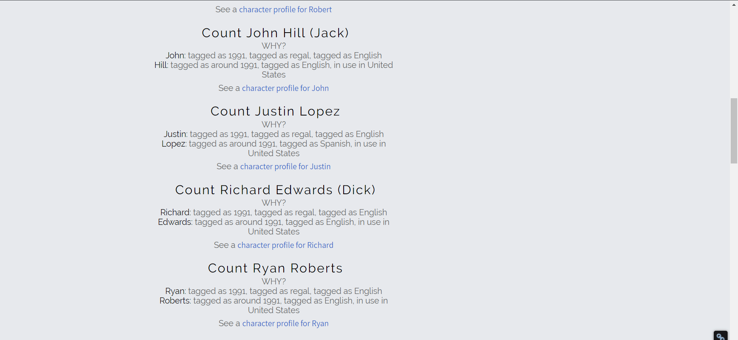The image size is (738, 340).
Task: Open character profile for Robert link
Action: tap(285, 10)
